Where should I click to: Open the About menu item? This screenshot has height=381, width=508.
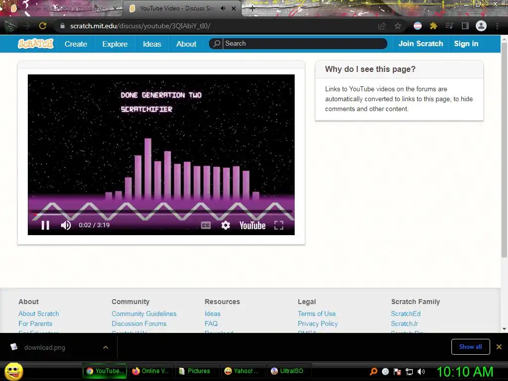click(x=187, y=44)
